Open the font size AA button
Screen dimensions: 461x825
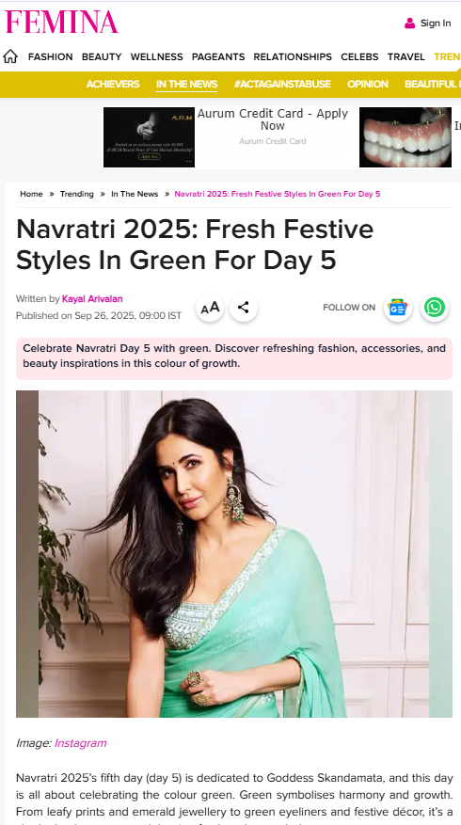tap(210, 308)
